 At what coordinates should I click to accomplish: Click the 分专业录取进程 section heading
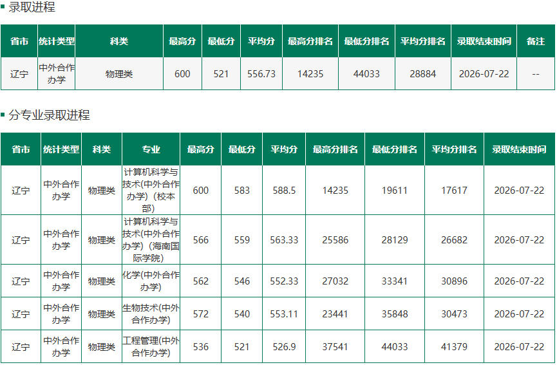pos(49,115)
